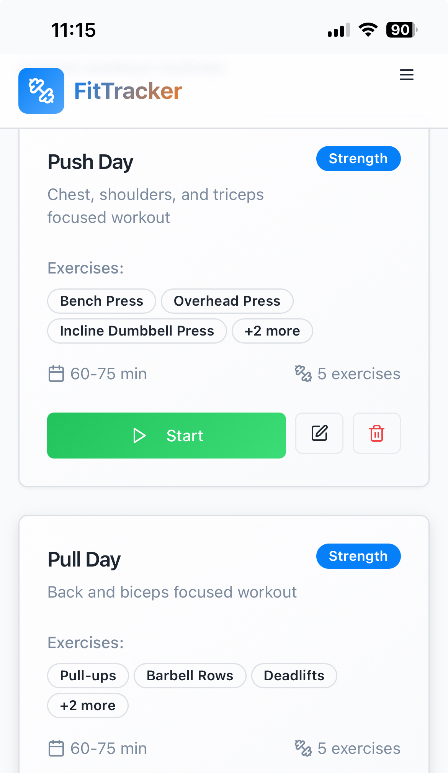The image size is (448, 773).
Task: Expand the +2 more exercises in Push Day
Action: click(272, 331)
